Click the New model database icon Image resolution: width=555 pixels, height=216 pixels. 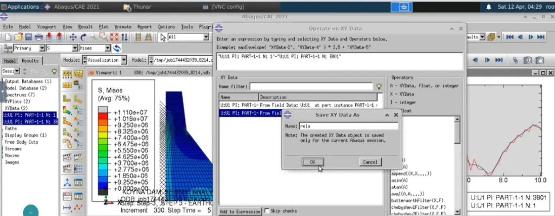tap(8, 37)
